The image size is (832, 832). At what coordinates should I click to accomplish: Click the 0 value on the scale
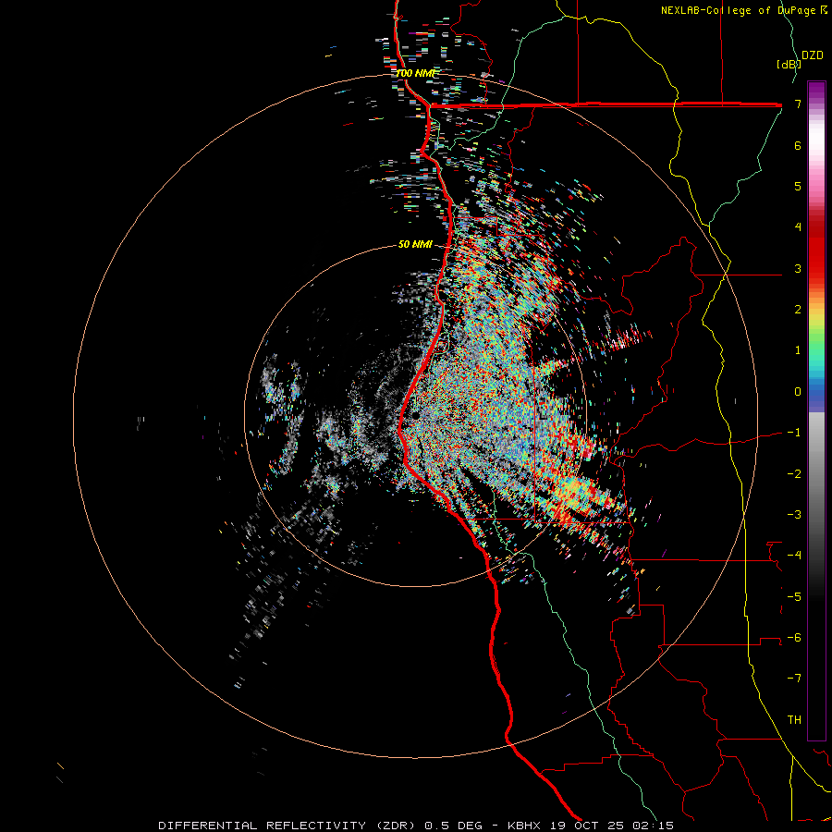coord(798,392)
